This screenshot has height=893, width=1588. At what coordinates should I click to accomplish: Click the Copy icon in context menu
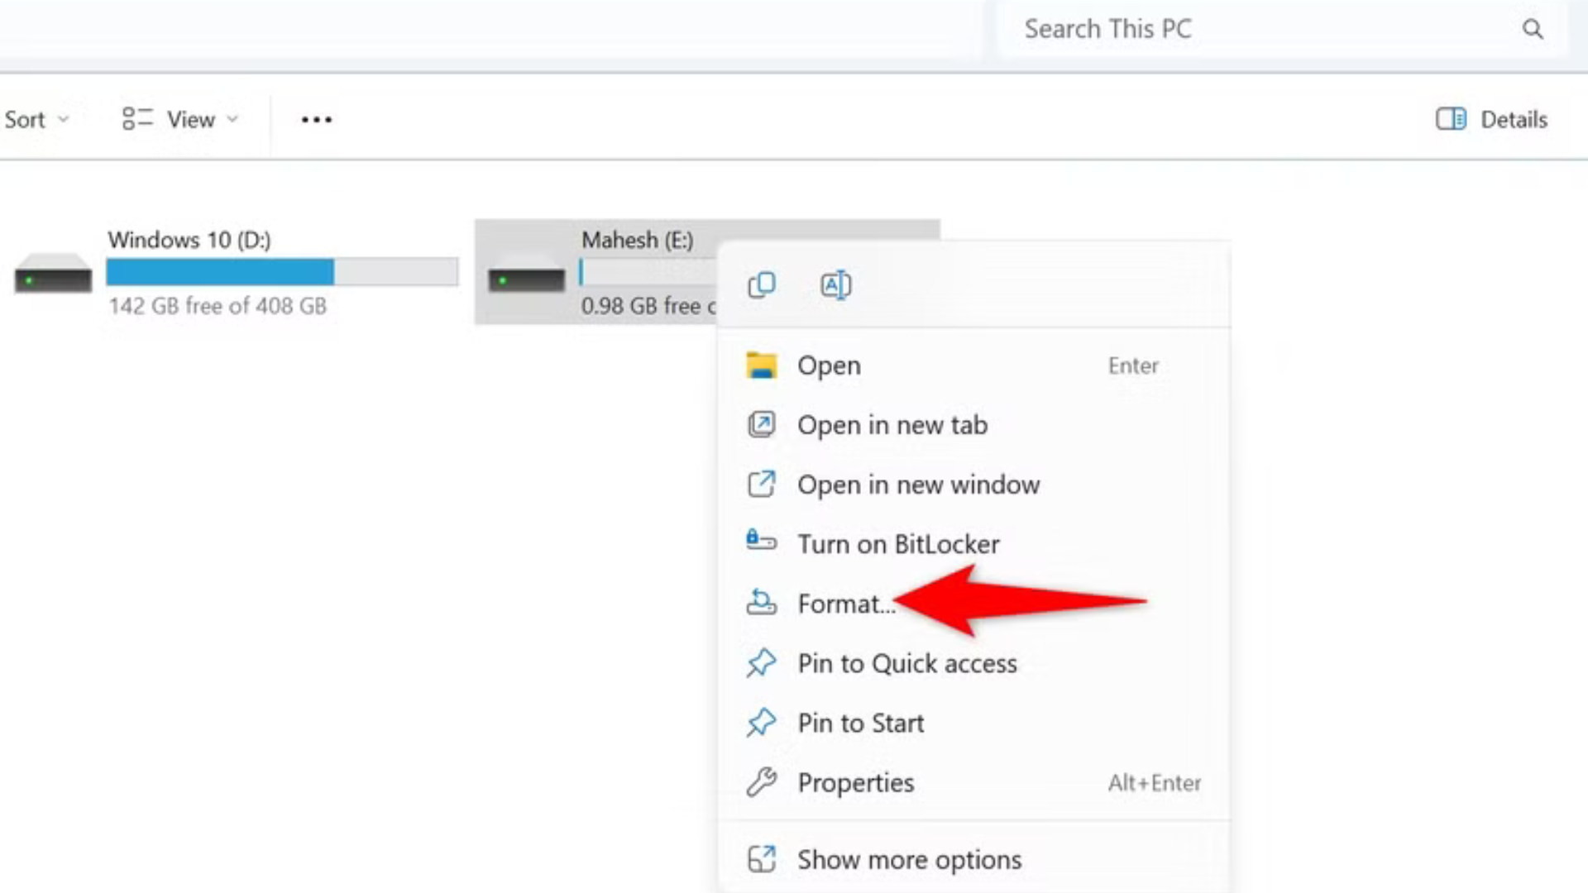762,284
